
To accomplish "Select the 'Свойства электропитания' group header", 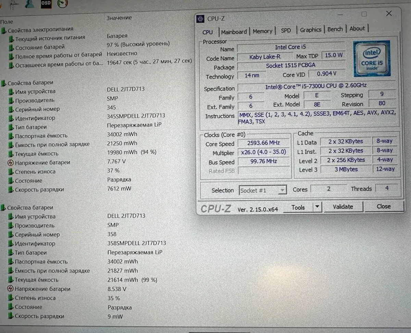I will [x=40, y=30].
